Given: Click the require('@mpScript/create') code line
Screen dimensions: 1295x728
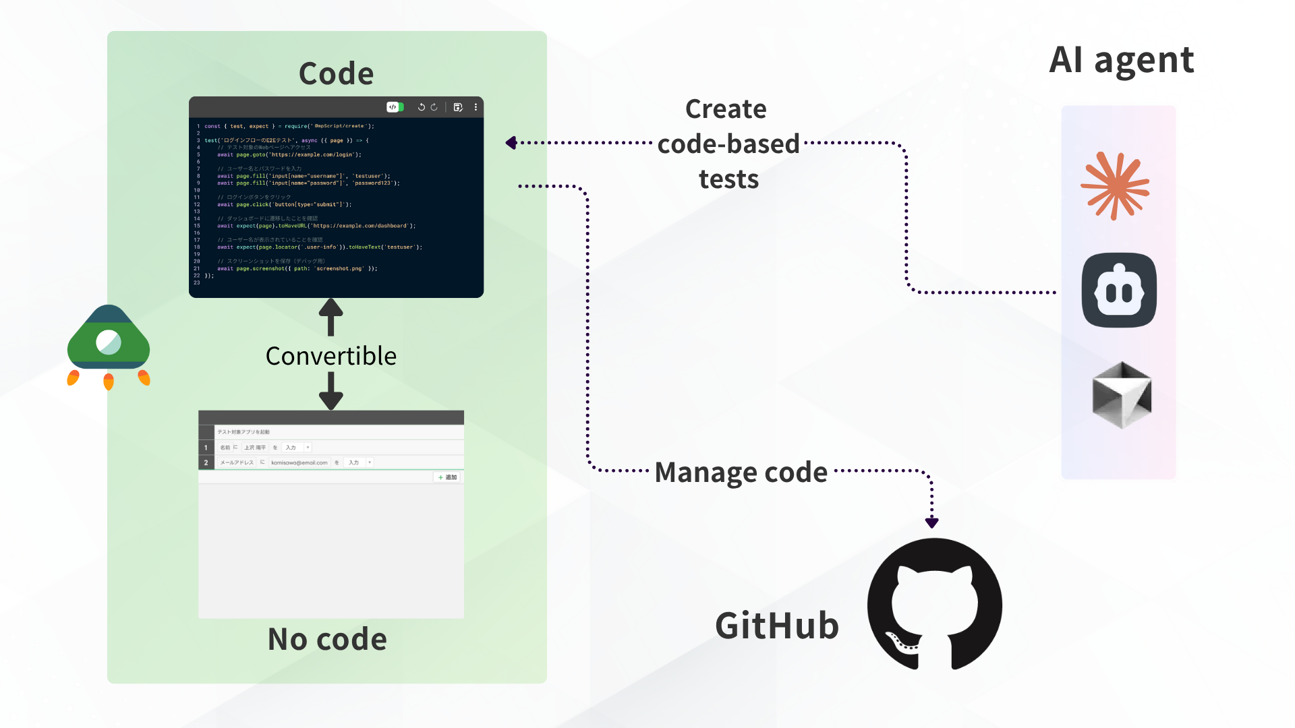Looking at the screenshot, I should (289, 126).
